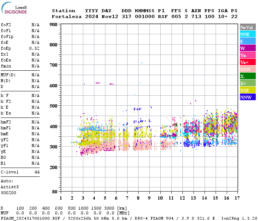Click the date Nov12
This screenshot has width=258, height=221.
(x=110, y=17)
